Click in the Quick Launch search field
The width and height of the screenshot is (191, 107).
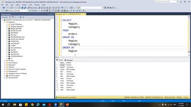click(x=166, y=1)
